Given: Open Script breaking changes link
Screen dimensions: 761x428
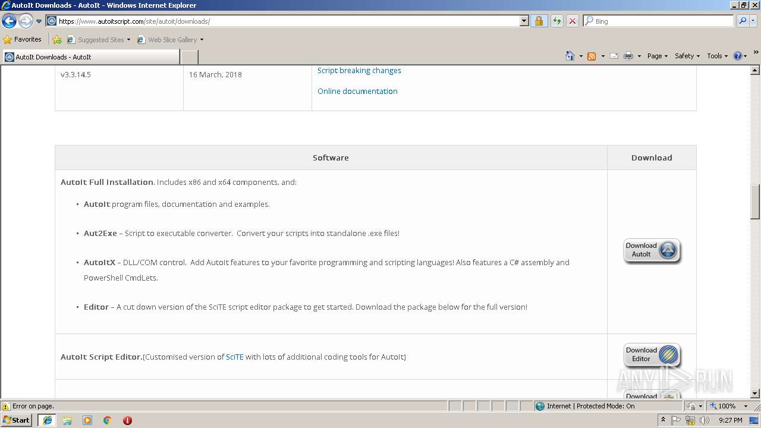Looking at the screenshot, I should coord(359,70).
